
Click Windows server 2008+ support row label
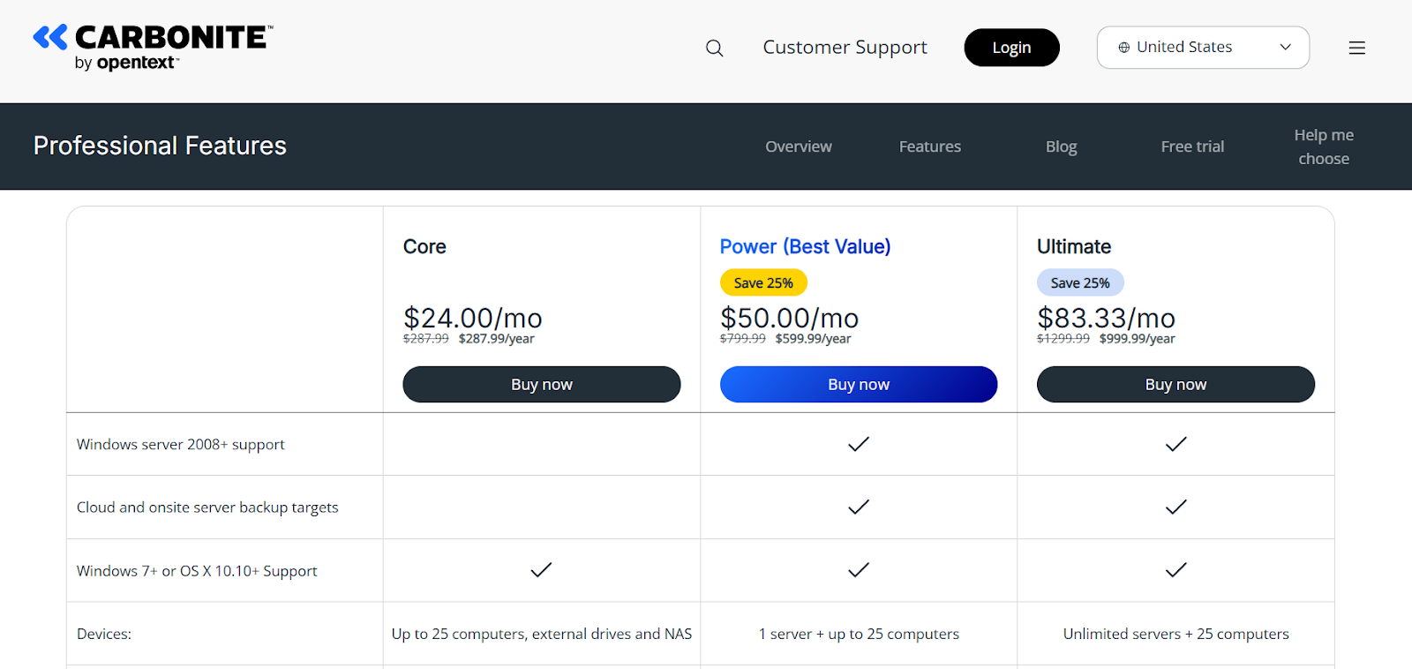180,445
